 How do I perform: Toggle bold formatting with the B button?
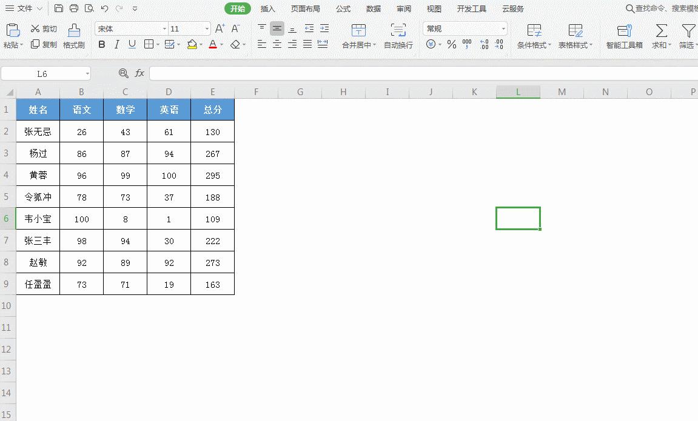click(x=102, y=44)
